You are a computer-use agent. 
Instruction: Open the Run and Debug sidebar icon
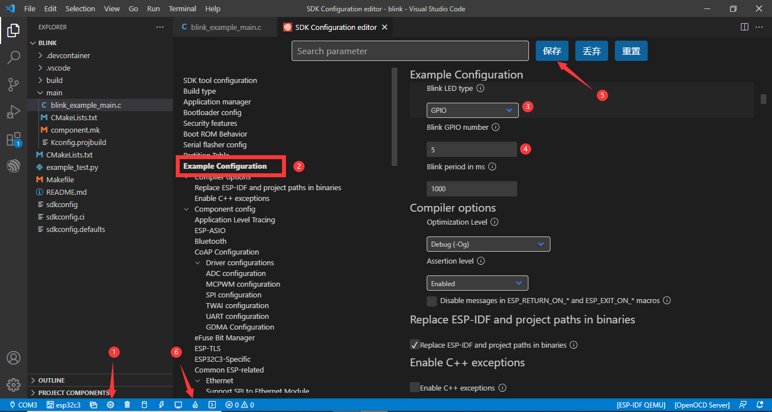[x=14, y=111]
